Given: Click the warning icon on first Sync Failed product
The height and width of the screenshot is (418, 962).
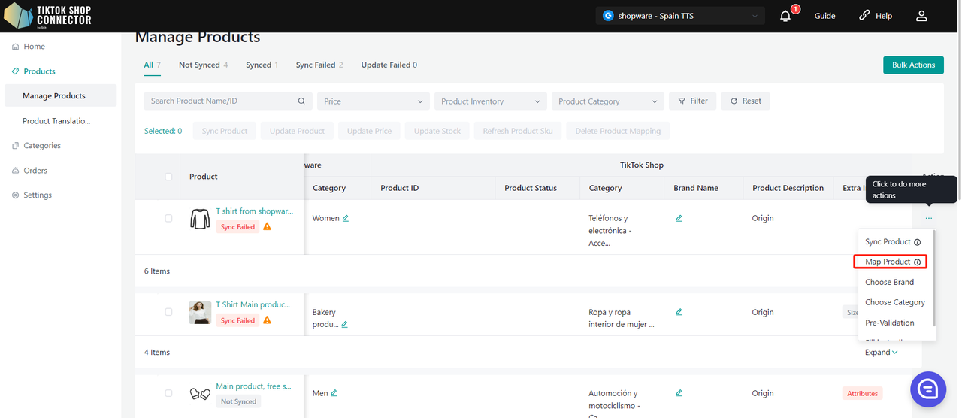Looking at the screenshot, I should tap(267, 227).
